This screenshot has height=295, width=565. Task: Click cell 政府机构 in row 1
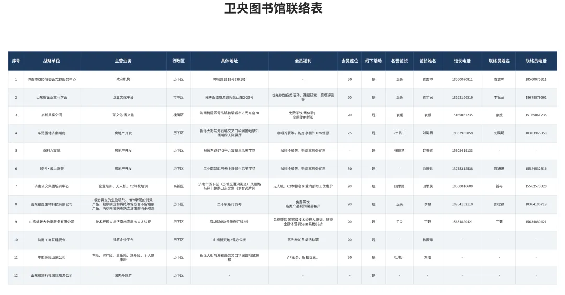pyautogui.click(x=123, y=79)
